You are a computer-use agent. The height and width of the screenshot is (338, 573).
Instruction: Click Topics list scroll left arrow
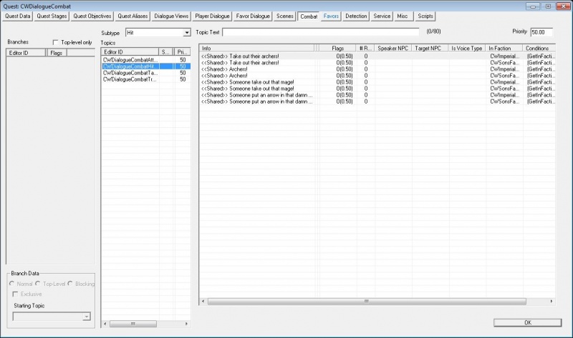point(105,324)
